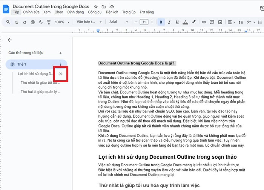Click the search menus magnifier icon
264x190 pixels.
point(8,22)
